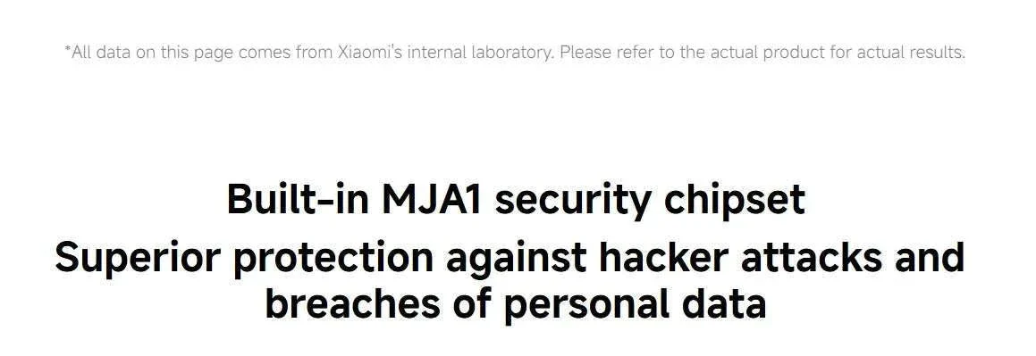Click "actual results" at the disclaimer end
Viewport: 1036px width, 356px height.
coord(911,52)
